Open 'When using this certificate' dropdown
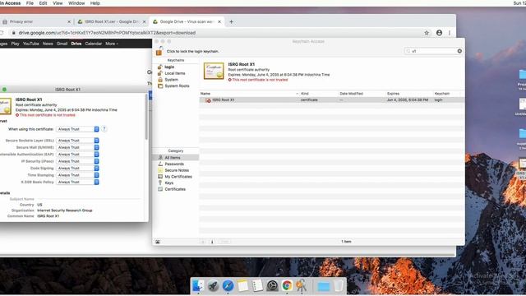This screenshot has width=526, height=296. [x=77, y=129]
